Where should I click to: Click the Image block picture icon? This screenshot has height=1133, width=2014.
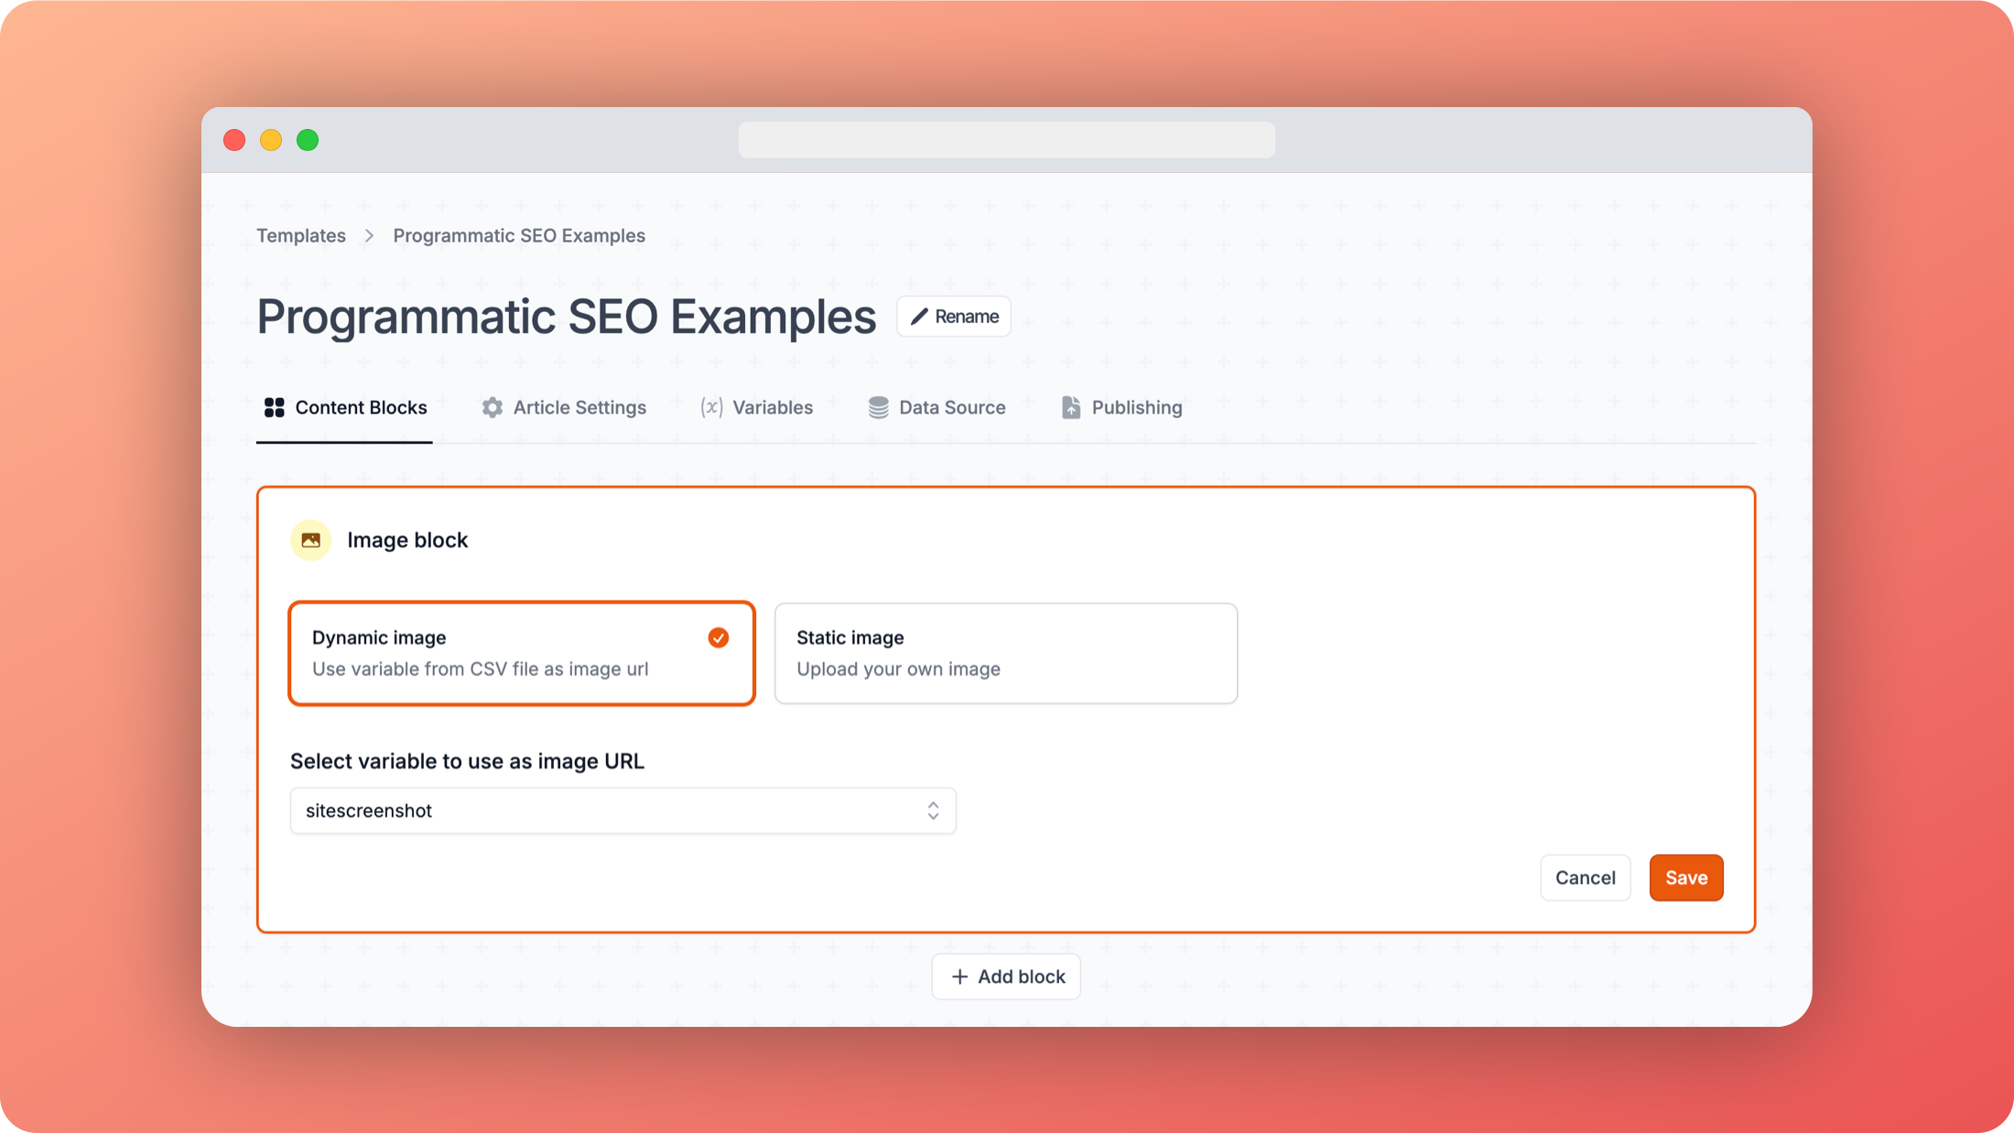(311, 540)
